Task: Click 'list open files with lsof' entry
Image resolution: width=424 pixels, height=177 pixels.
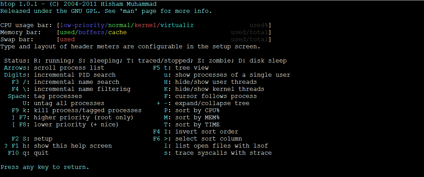Action: pyautogui.click(x=221, y=146)
